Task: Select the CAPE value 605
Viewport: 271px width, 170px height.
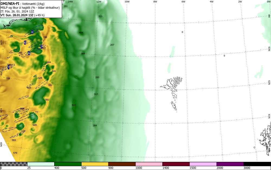Action: 35,125
